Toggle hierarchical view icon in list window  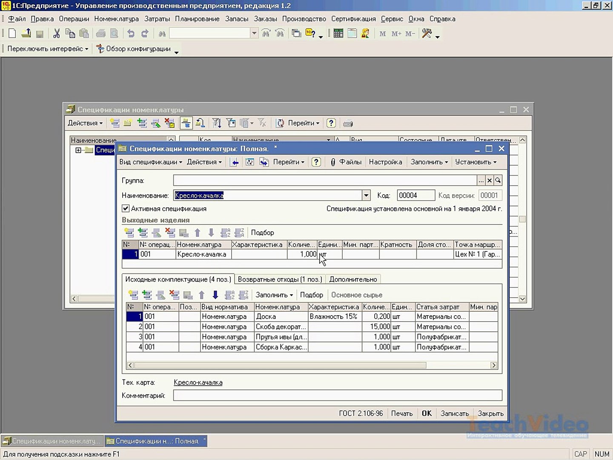click(x=186, y=124)
